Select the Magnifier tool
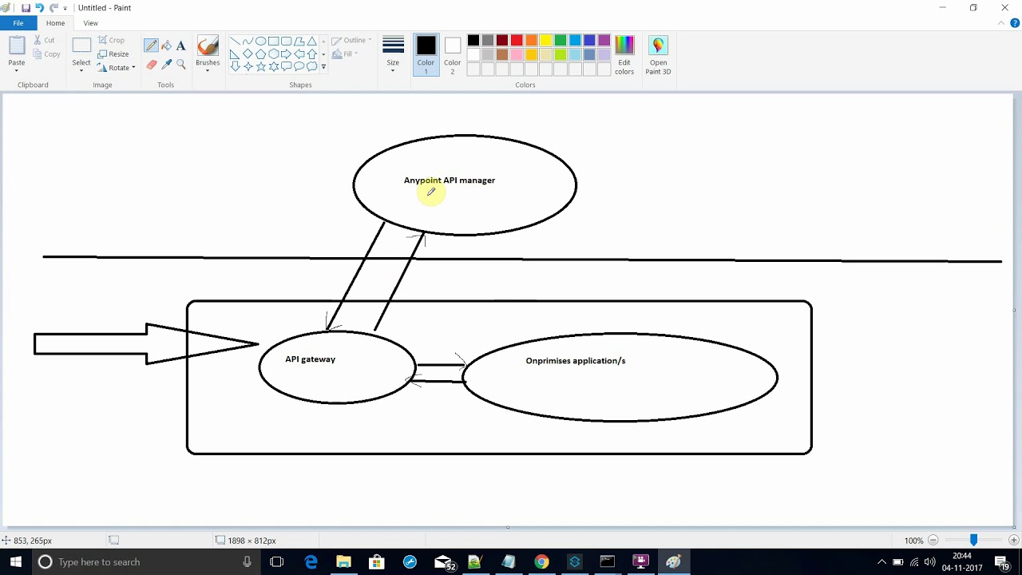Screen dimensions: 1022x575 click(x=181, y=64)
